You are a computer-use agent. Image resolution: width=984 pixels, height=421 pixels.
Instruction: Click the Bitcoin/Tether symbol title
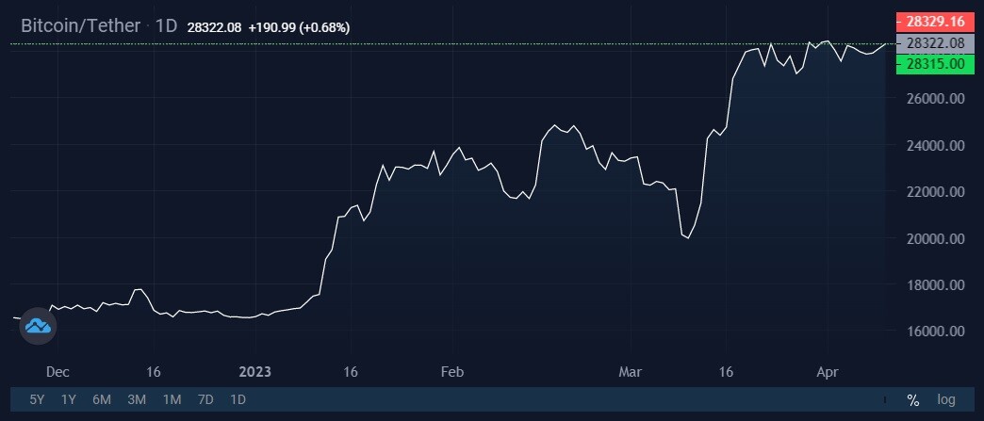81,25
